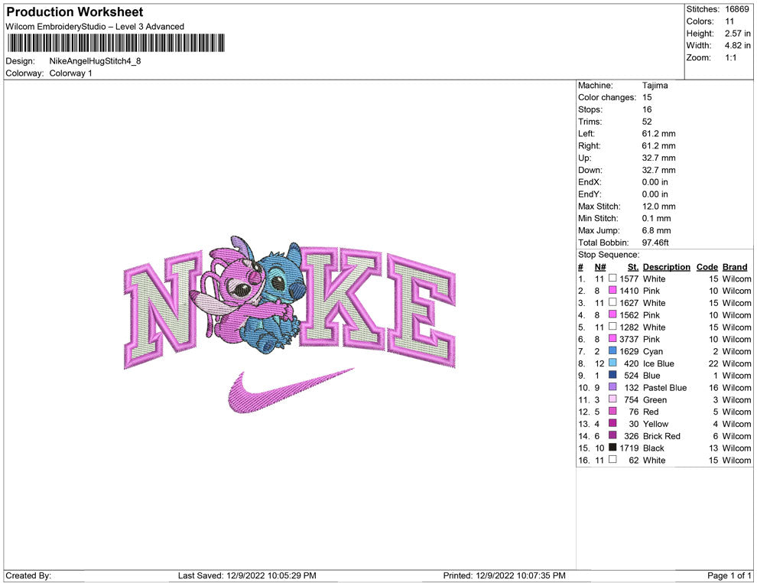Screen dimensions: 757x583
Task: Click the 'Ice Blue' description text
Action: [x=658, y=363]
